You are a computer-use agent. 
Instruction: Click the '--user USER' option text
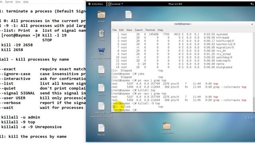13,98
